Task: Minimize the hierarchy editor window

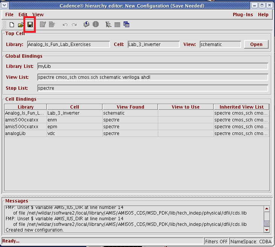Action: 255,5
